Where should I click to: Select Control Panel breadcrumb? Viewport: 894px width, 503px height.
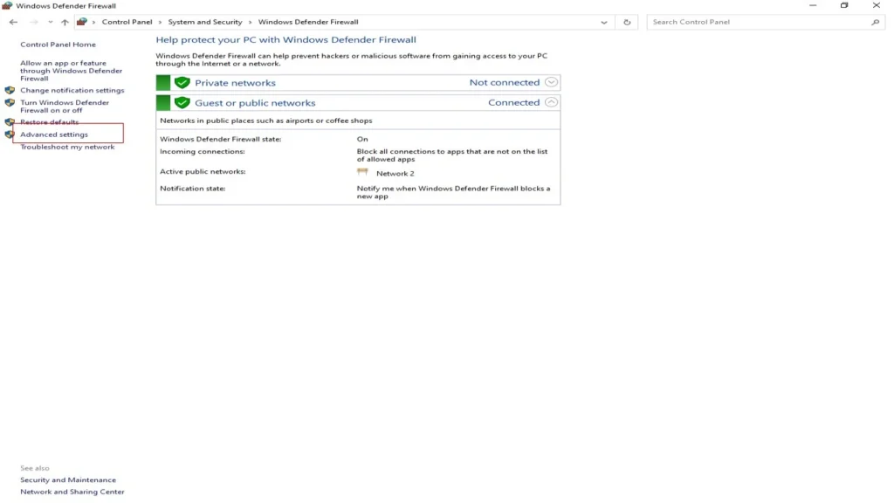tap(127, 22)
